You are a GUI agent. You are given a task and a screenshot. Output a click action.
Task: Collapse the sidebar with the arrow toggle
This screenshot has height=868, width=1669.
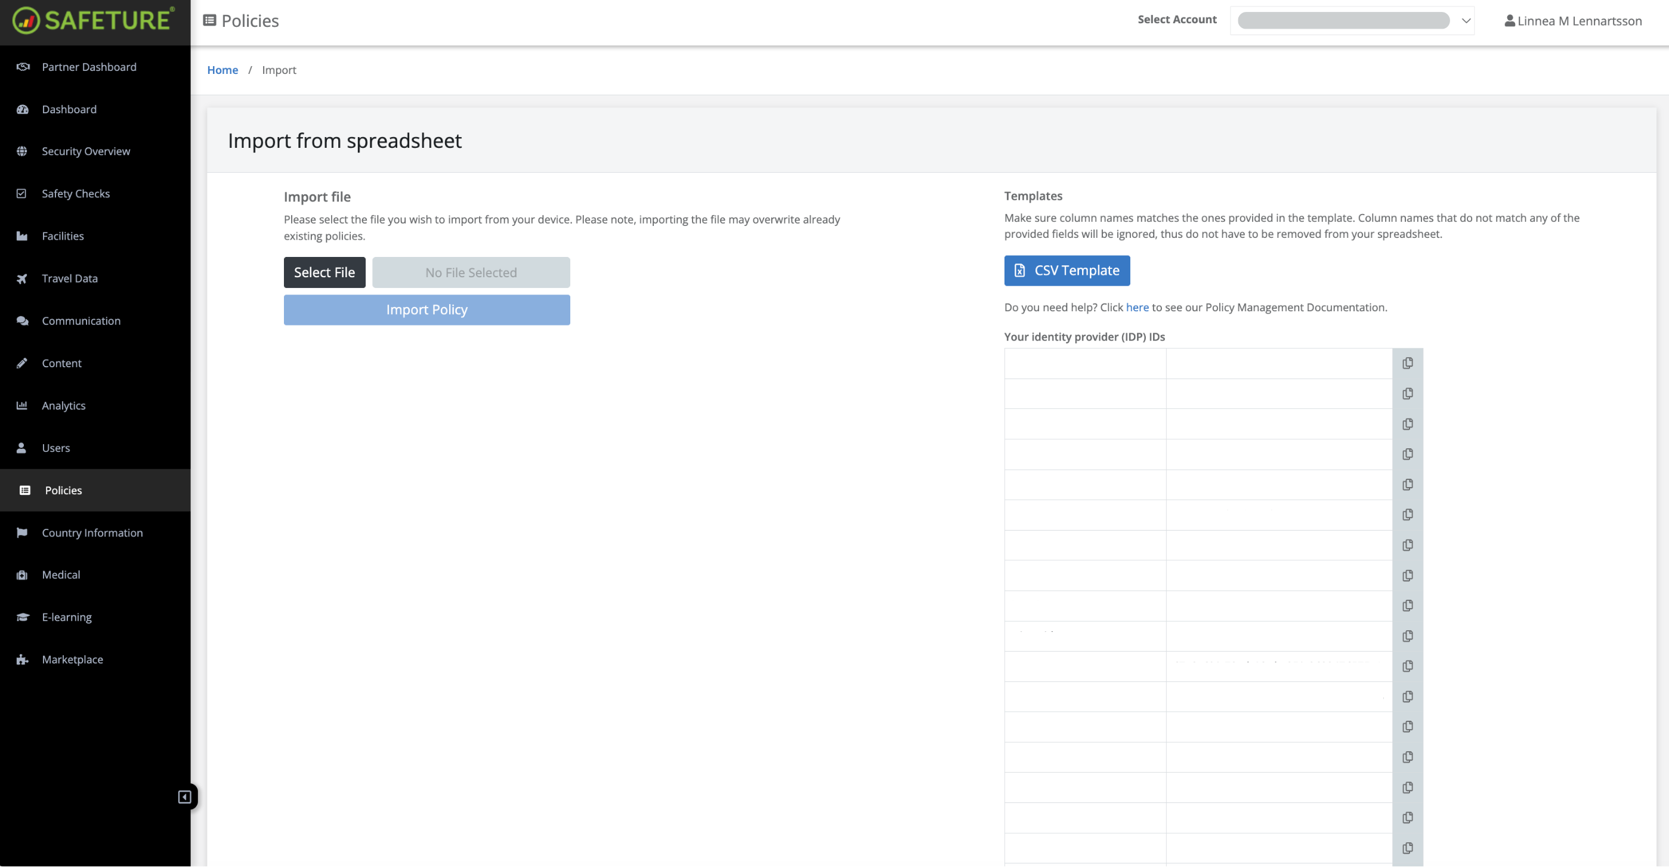tap(184, 796)
